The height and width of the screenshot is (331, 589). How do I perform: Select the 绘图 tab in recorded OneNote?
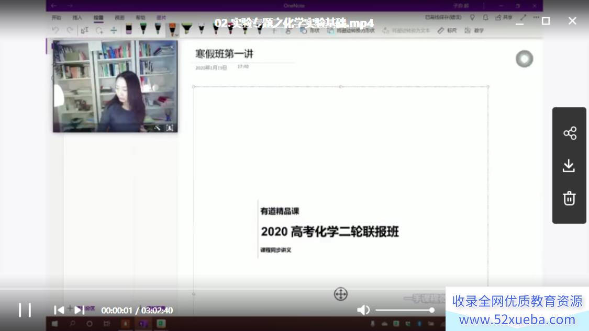98,18
